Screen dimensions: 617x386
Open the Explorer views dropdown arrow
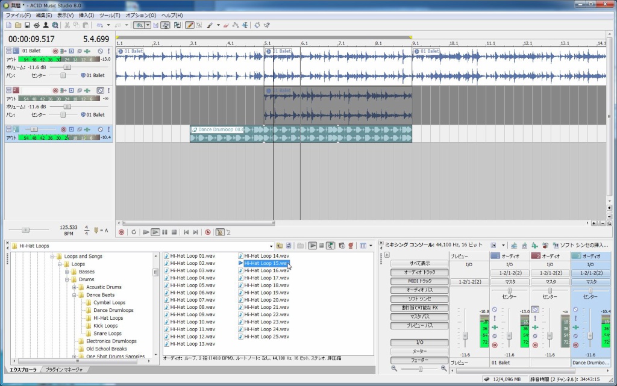(371, 246)
